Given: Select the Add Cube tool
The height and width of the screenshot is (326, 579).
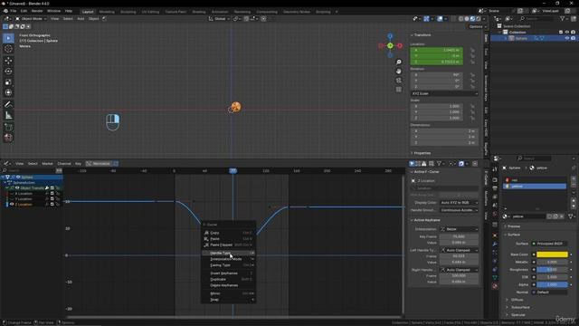Looking at the screenshot, I should pyautogui.click(x=8, y=128).
